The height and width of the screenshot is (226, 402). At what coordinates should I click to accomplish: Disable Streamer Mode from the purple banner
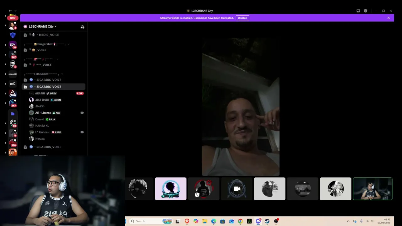point(242,18)
